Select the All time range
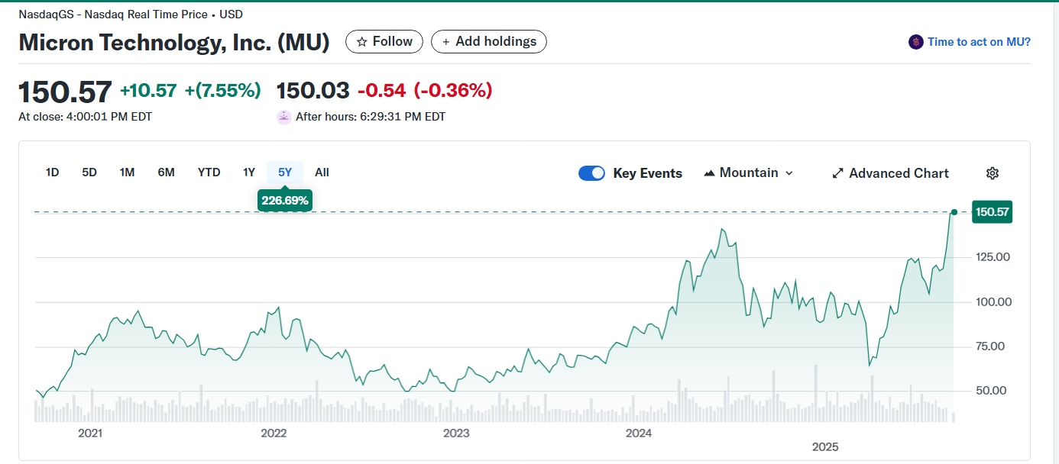 coord(322,172)
